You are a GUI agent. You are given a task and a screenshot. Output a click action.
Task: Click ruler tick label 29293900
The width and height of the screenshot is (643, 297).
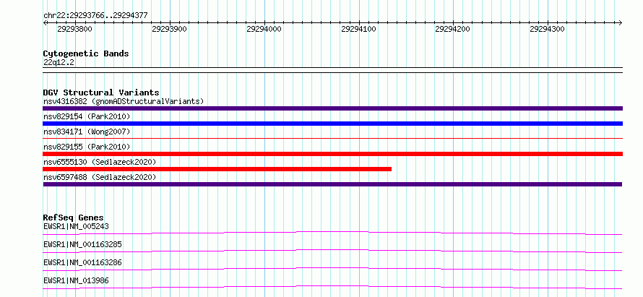click(x=169, y=29)
